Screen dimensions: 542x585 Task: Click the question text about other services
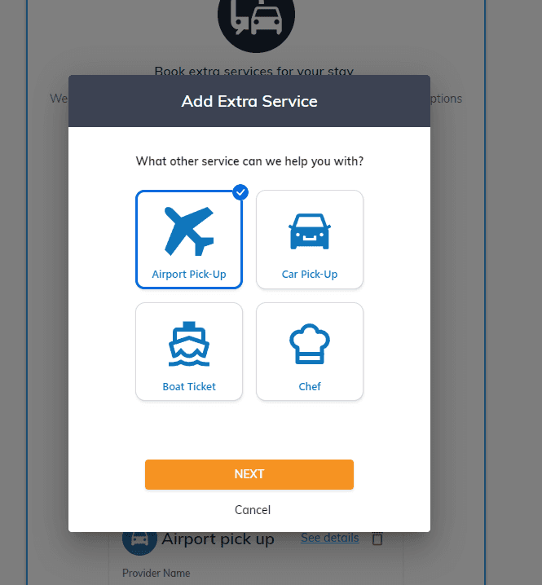(x=249, y=161)
